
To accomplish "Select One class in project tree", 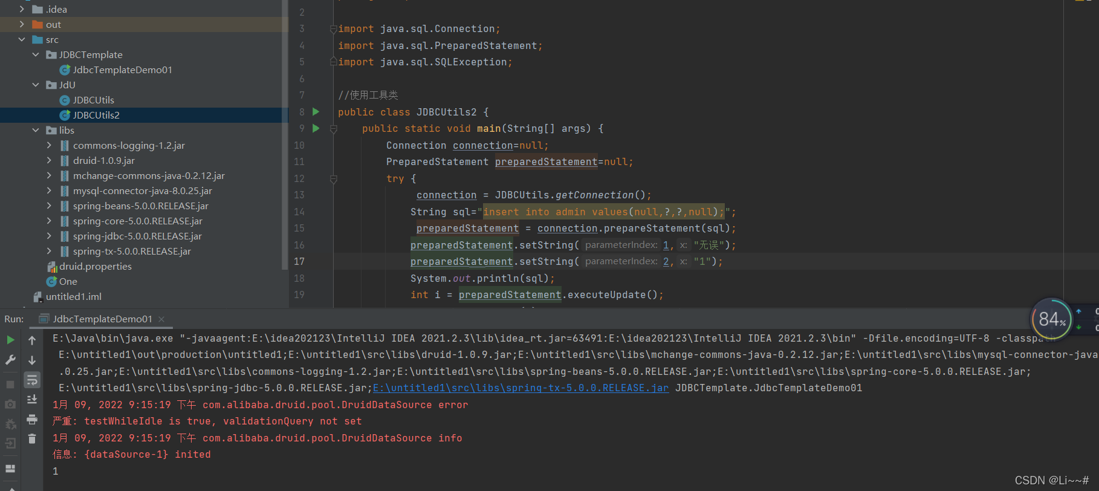I will [68, 281].
